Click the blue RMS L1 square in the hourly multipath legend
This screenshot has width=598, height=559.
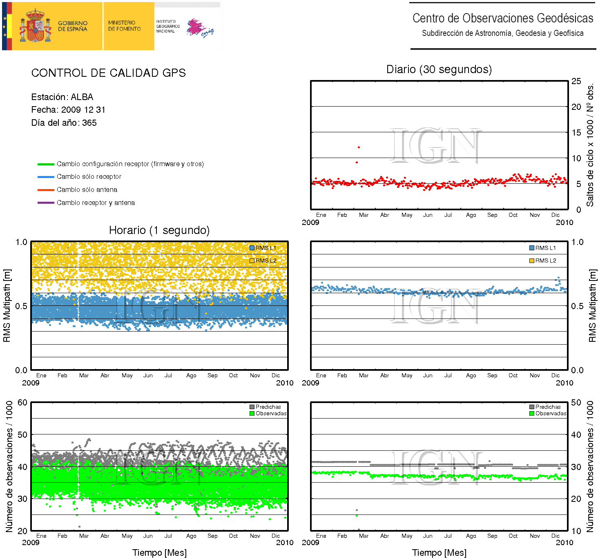[252, 248]
